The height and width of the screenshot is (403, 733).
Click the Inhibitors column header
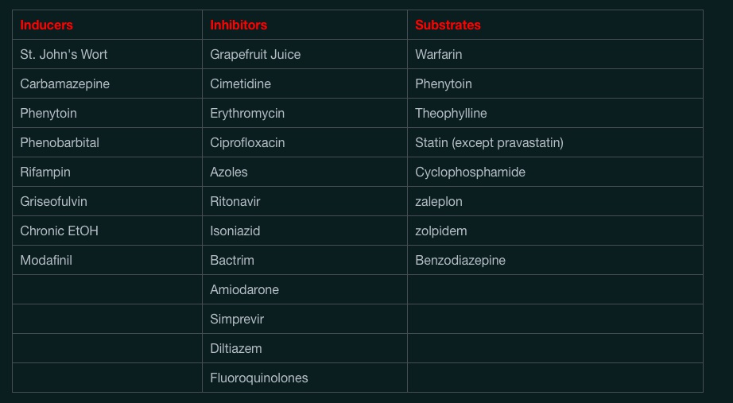(239, 25)
